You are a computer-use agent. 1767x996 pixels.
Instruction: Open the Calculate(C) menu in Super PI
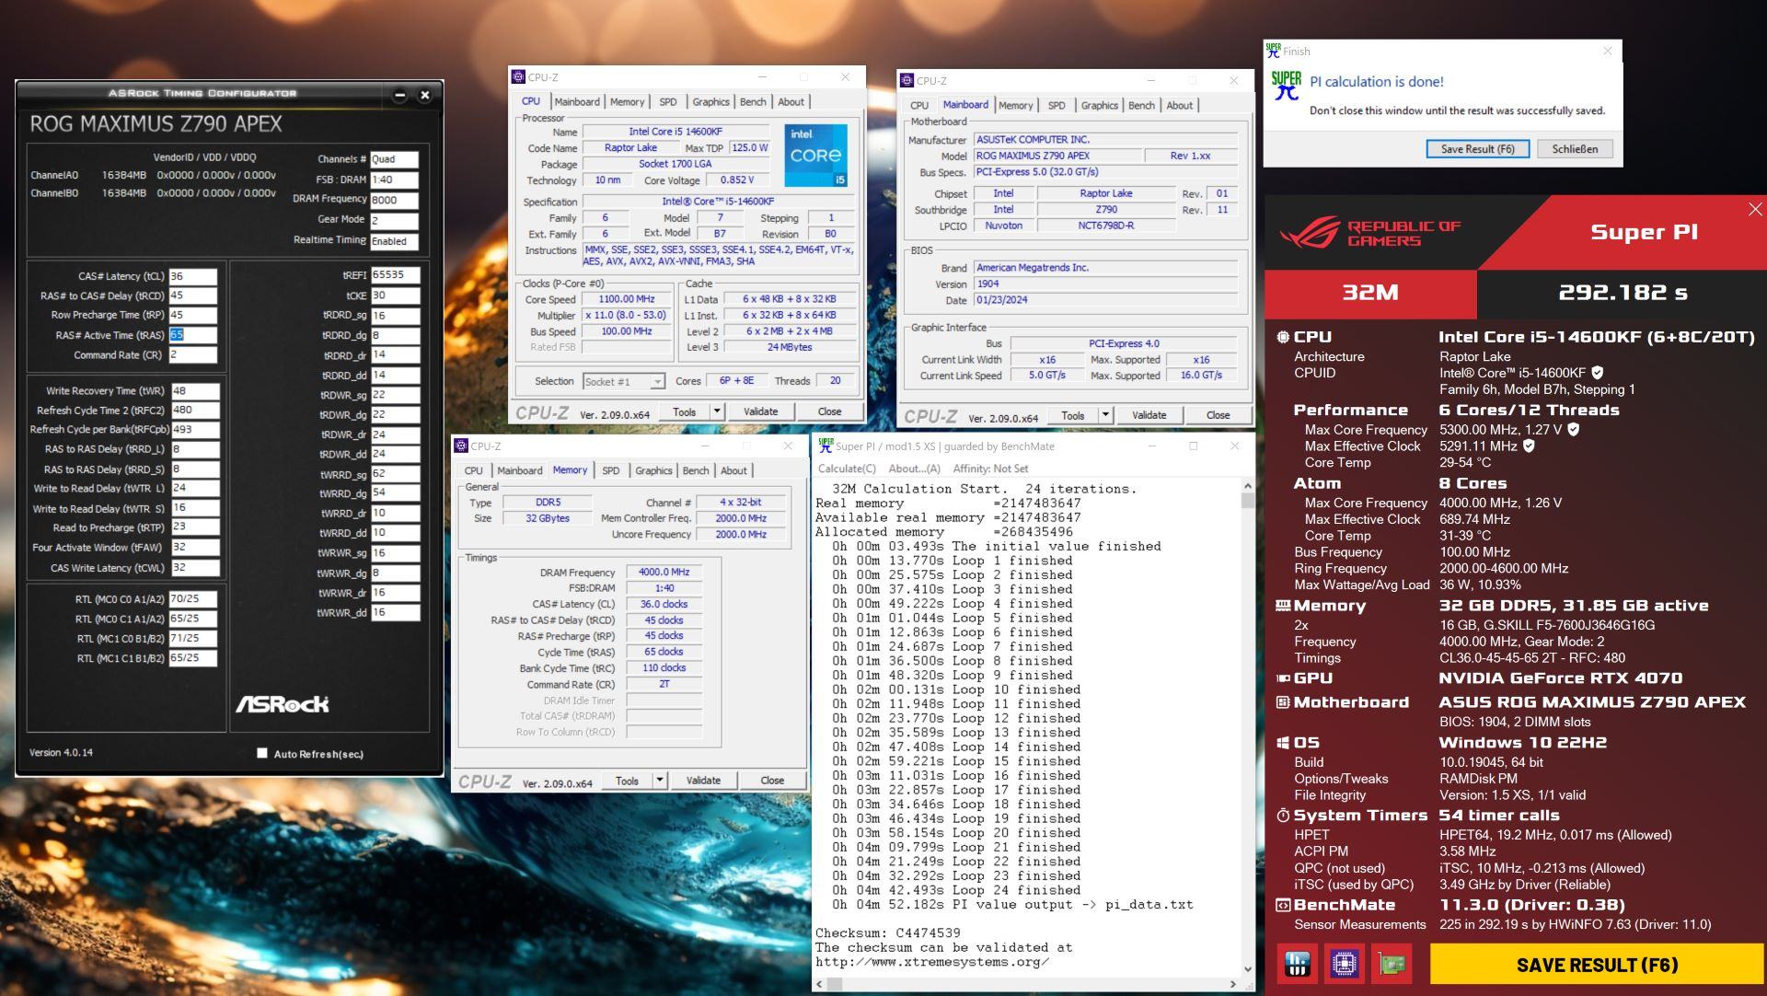[x=847, y=469]
